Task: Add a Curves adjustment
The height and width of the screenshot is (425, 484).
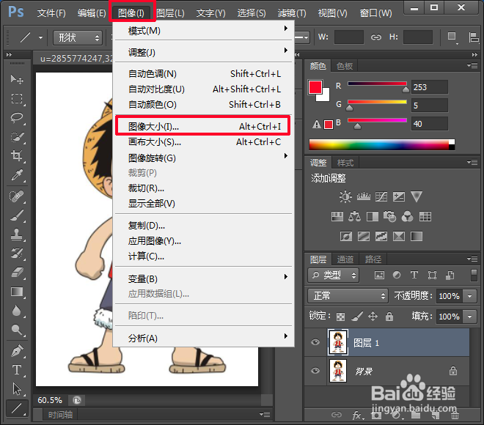Action: point(381,197)
